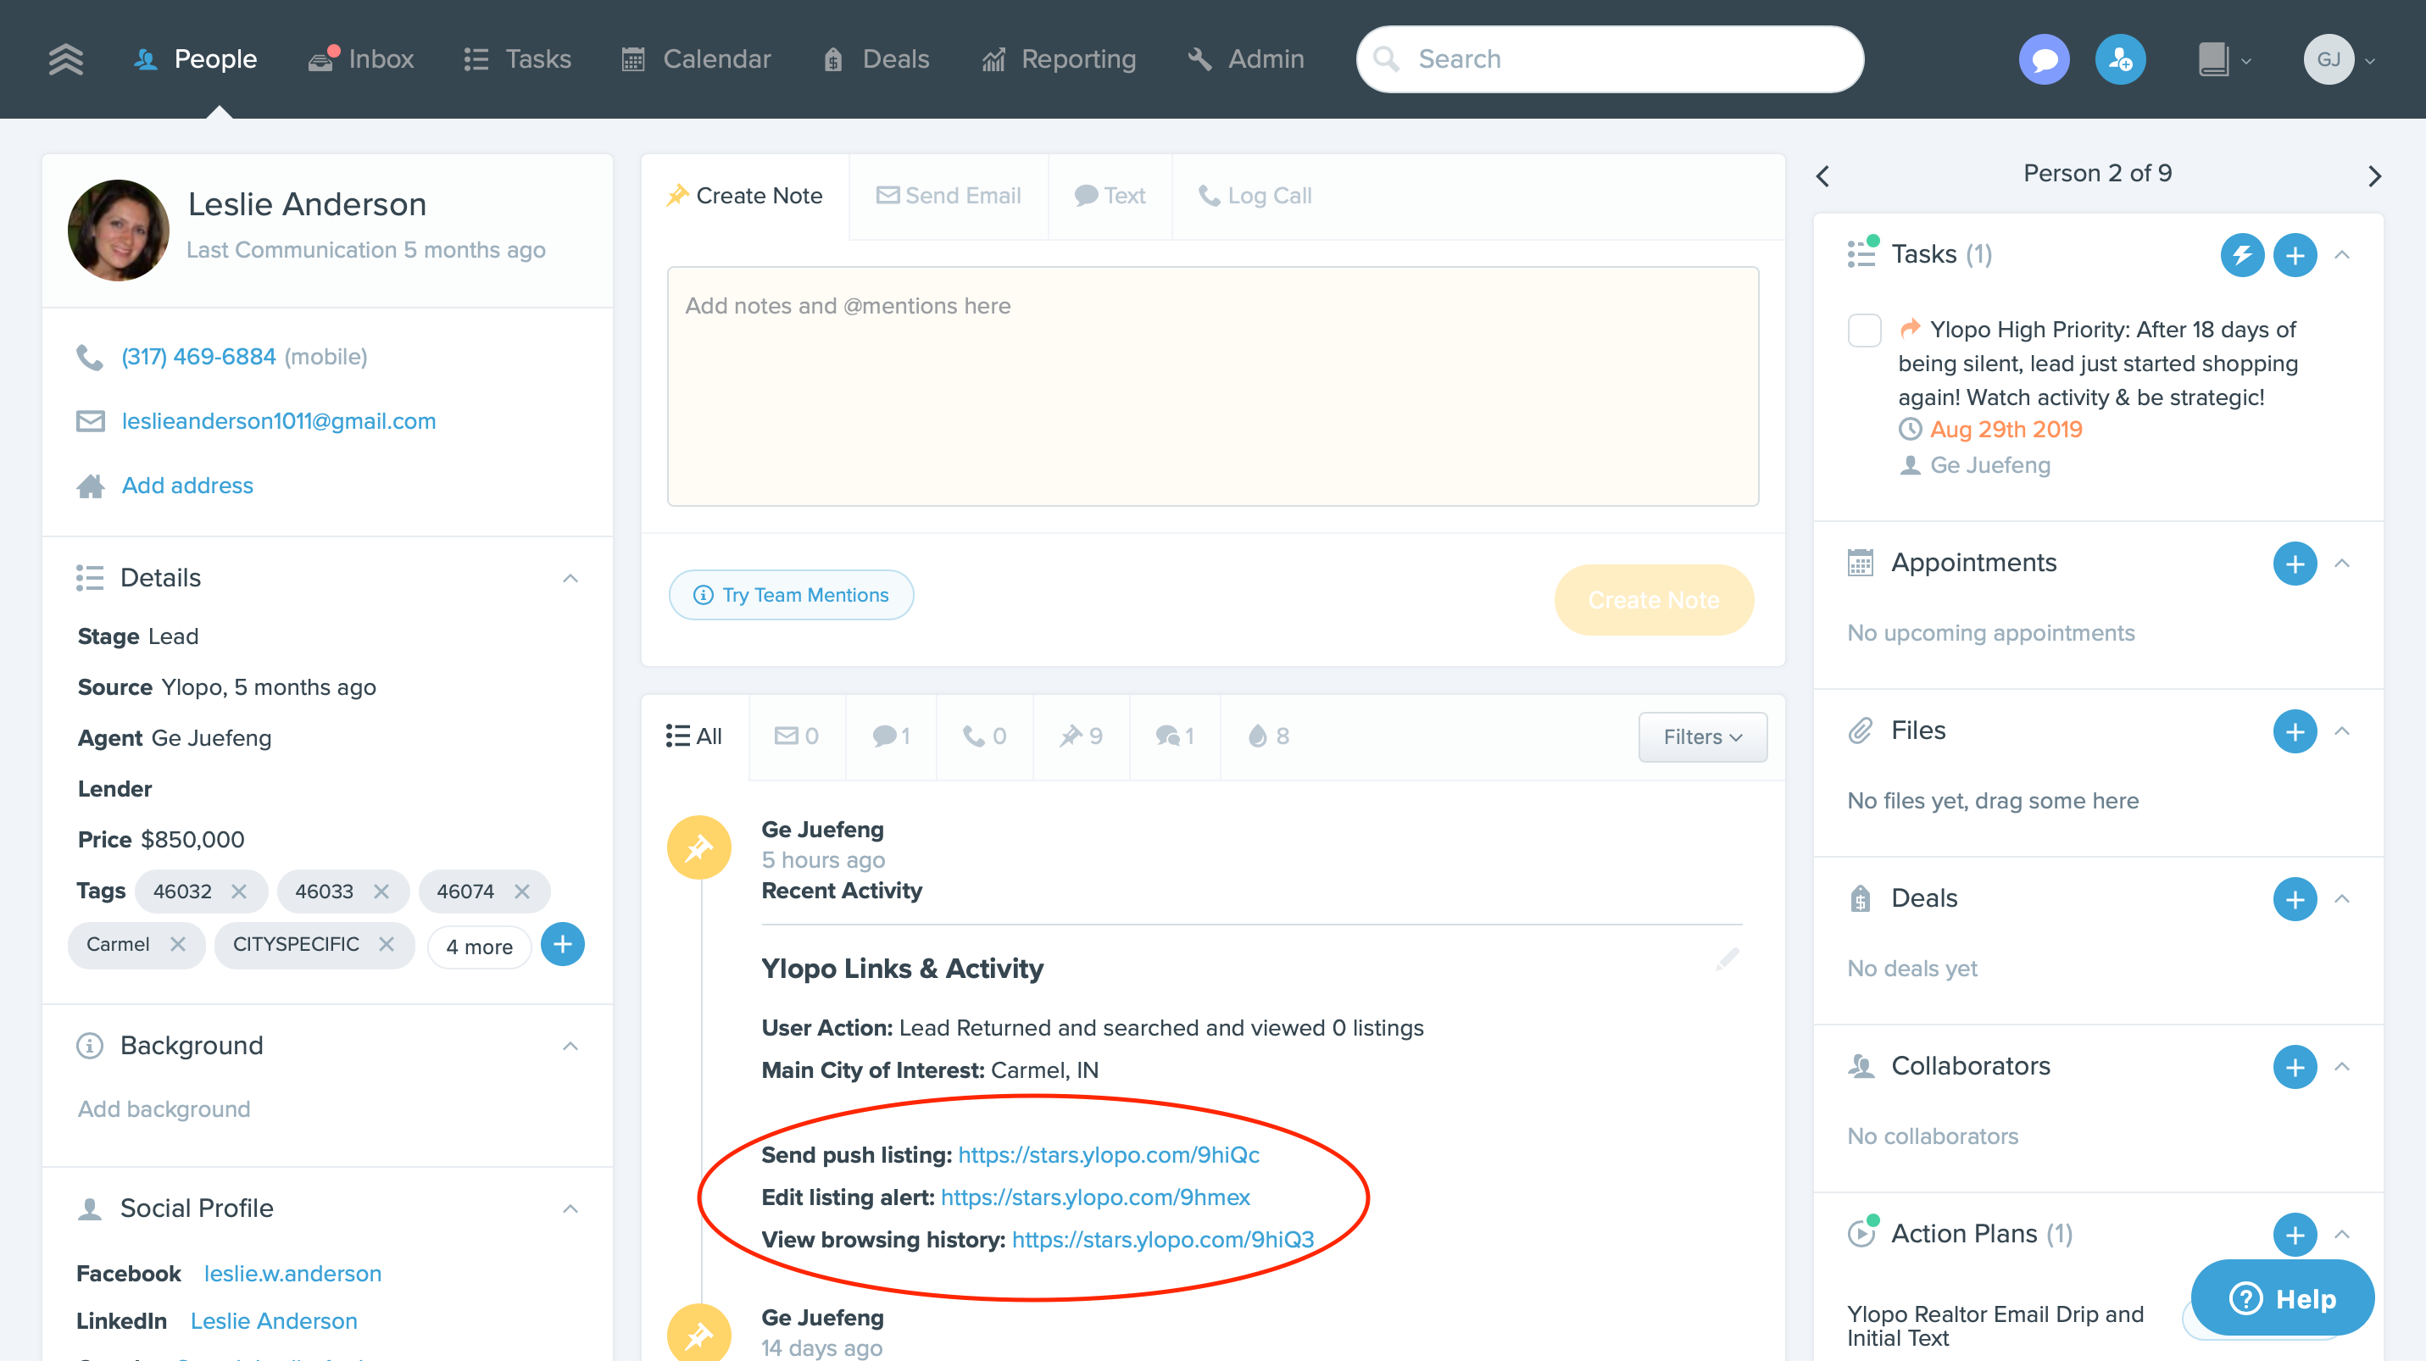Click Try Team Mentions button

791,595
